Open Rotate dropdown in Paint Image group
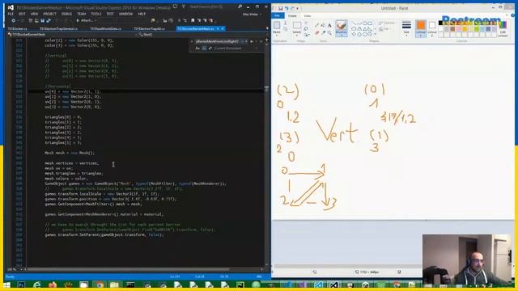 [306, 35]
